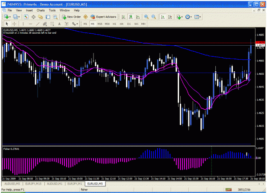Viewport: 267px width, 193px height.
Task: Select the Text Label tool
Action: coord(67,24)
